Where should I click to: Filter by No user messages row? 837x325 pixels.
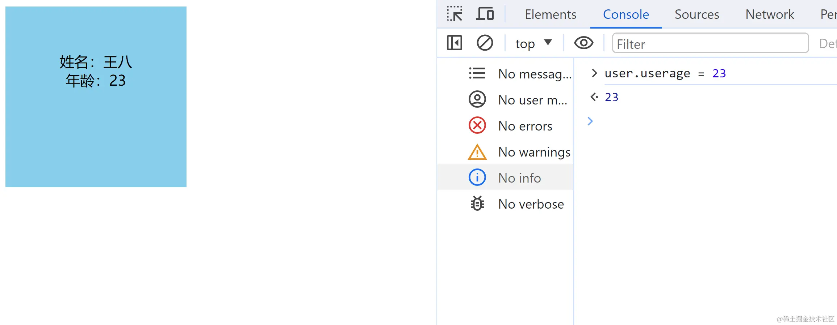coord(505,99)
